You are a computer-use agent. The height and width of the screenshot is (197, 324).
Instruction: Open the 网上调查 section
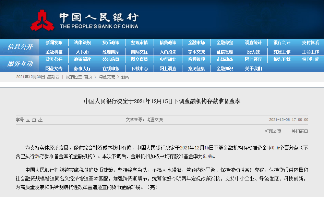[168, 69]
